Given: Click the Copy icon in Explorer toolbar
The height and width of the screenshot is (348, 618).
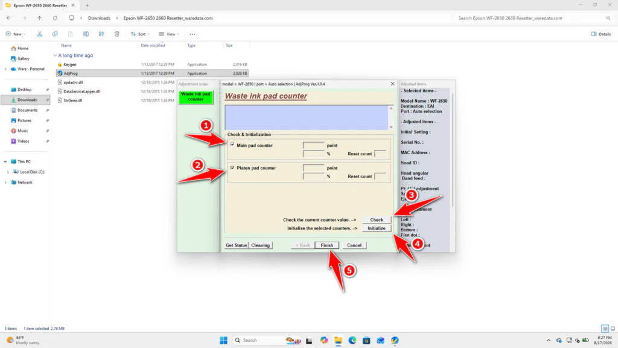Looking at the screenshot, I should [x=55, y=34].
